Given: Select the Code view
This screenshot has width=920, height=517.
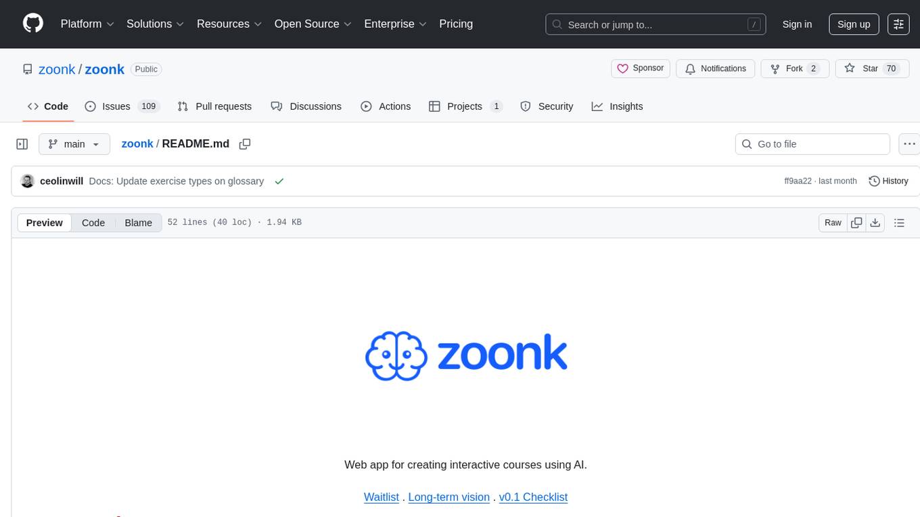Looking at the screenshot, I should [93, 223].
